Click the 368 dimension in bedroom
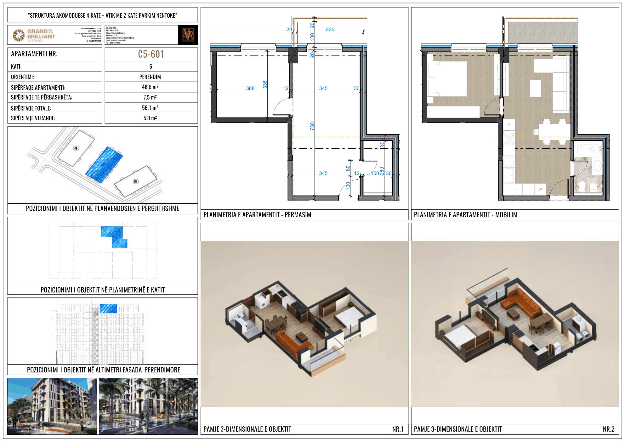 250,88
